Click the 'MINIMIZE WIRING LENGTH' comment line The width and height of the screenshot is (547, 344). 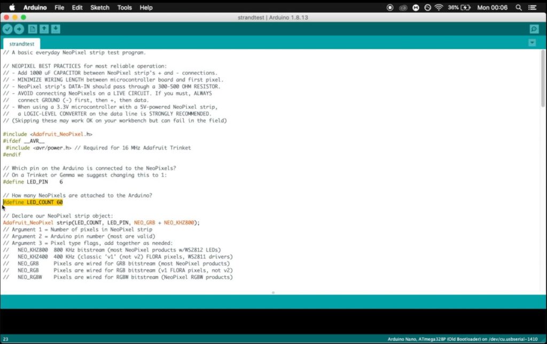coord(113,79)
